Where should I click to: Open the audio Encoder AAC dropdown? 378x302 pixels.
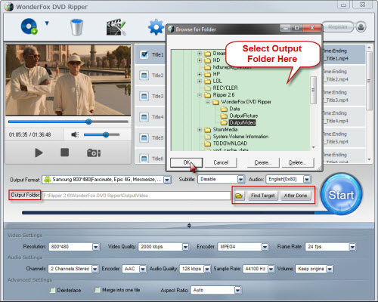tap(143, 269)
